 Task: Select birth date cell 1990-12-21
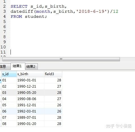tap(30, 86)
